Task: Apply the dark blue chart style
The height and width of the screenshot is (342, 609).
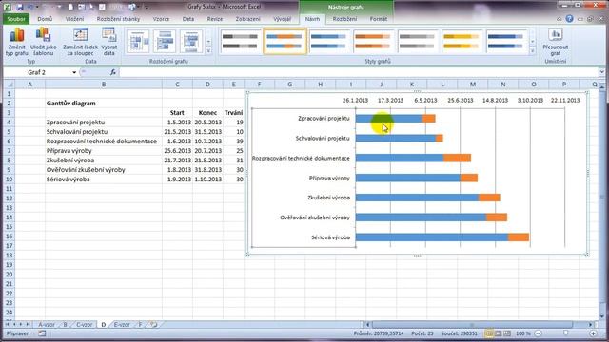Action: [x=506, y=41]
